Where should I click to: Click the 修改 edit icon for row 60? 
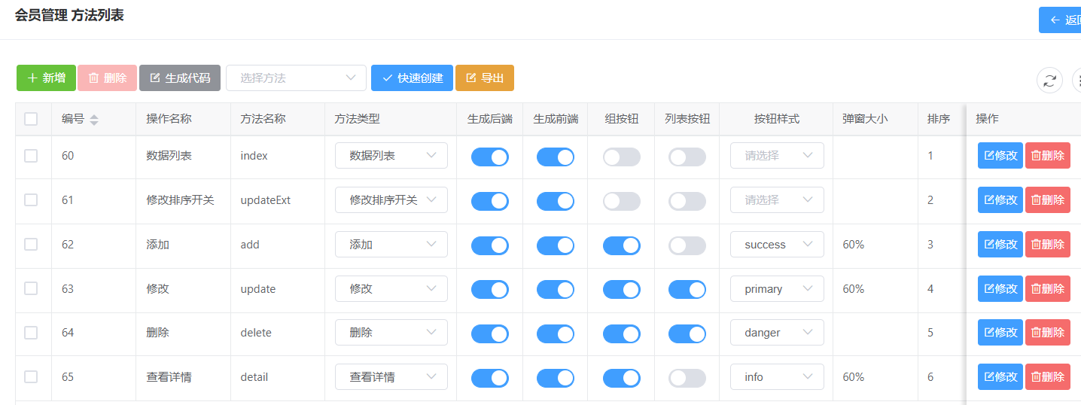coord(1000,156)
